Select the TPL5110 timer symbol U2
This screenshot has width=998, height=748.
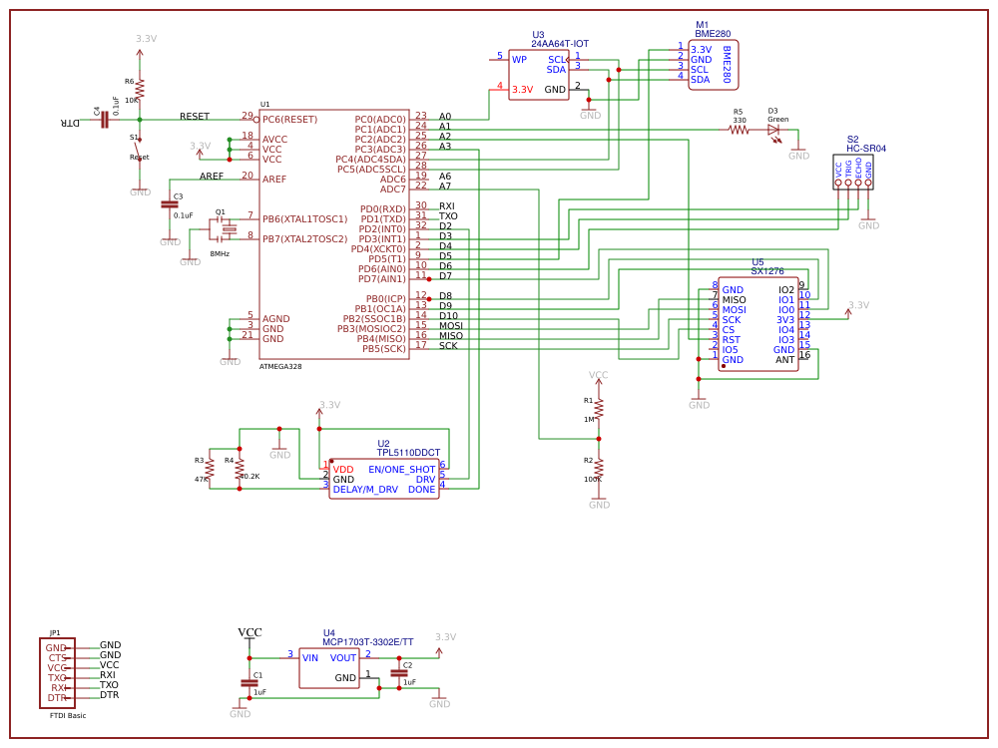(x=384, y=477)
